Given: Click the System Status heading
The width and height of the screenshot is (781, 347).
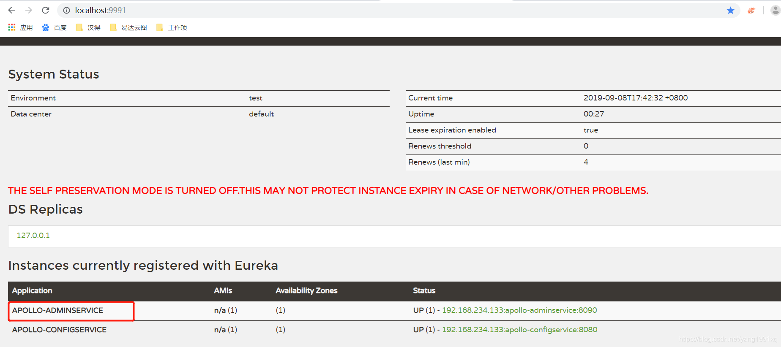Looking at the screenshot, I should (54, 74).
